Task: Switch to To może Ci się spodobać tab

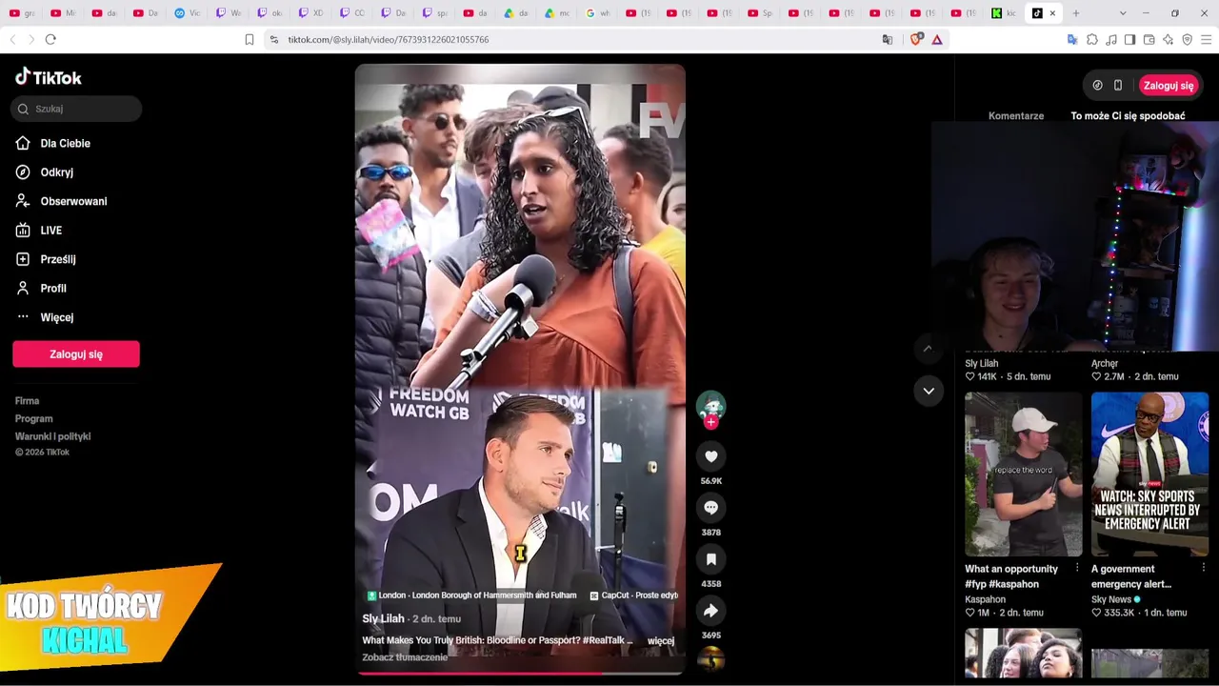Action: pos(1128,116)
